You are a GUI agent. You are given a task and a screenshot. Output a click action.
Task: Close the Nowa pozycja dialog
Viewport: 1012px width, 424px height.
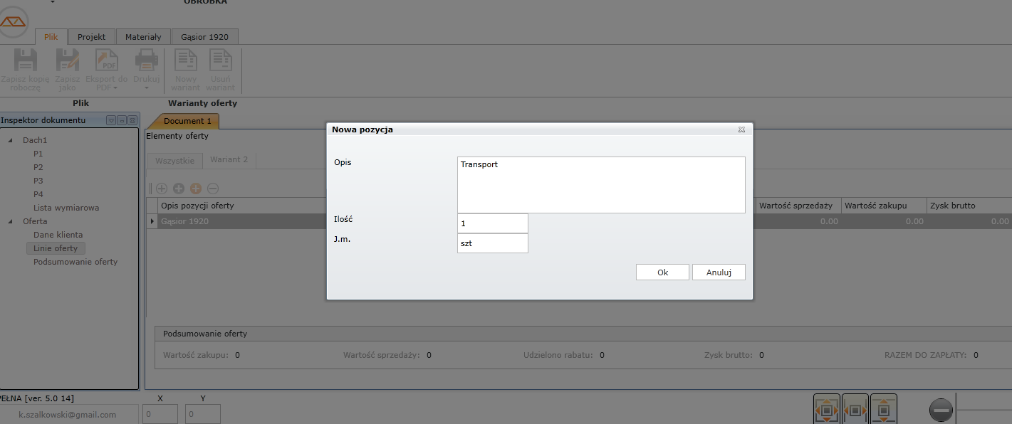point(741,130)
